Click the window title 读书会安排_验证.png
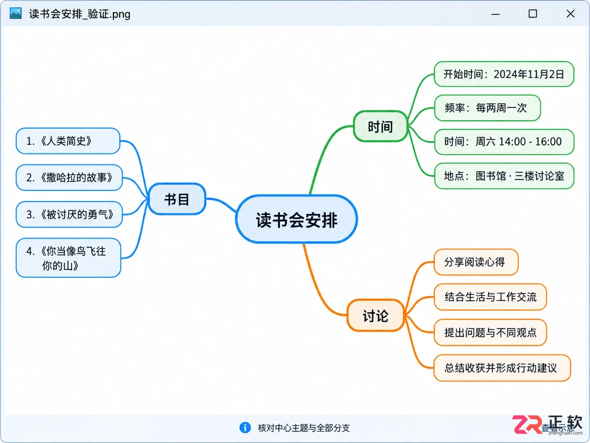 click(x=79, y=14)
